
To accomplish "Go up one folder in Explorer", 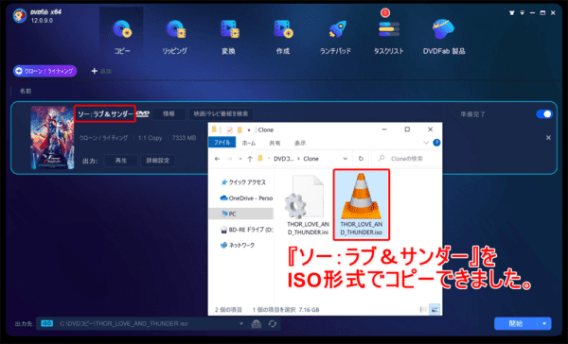I will coord(250,159).
